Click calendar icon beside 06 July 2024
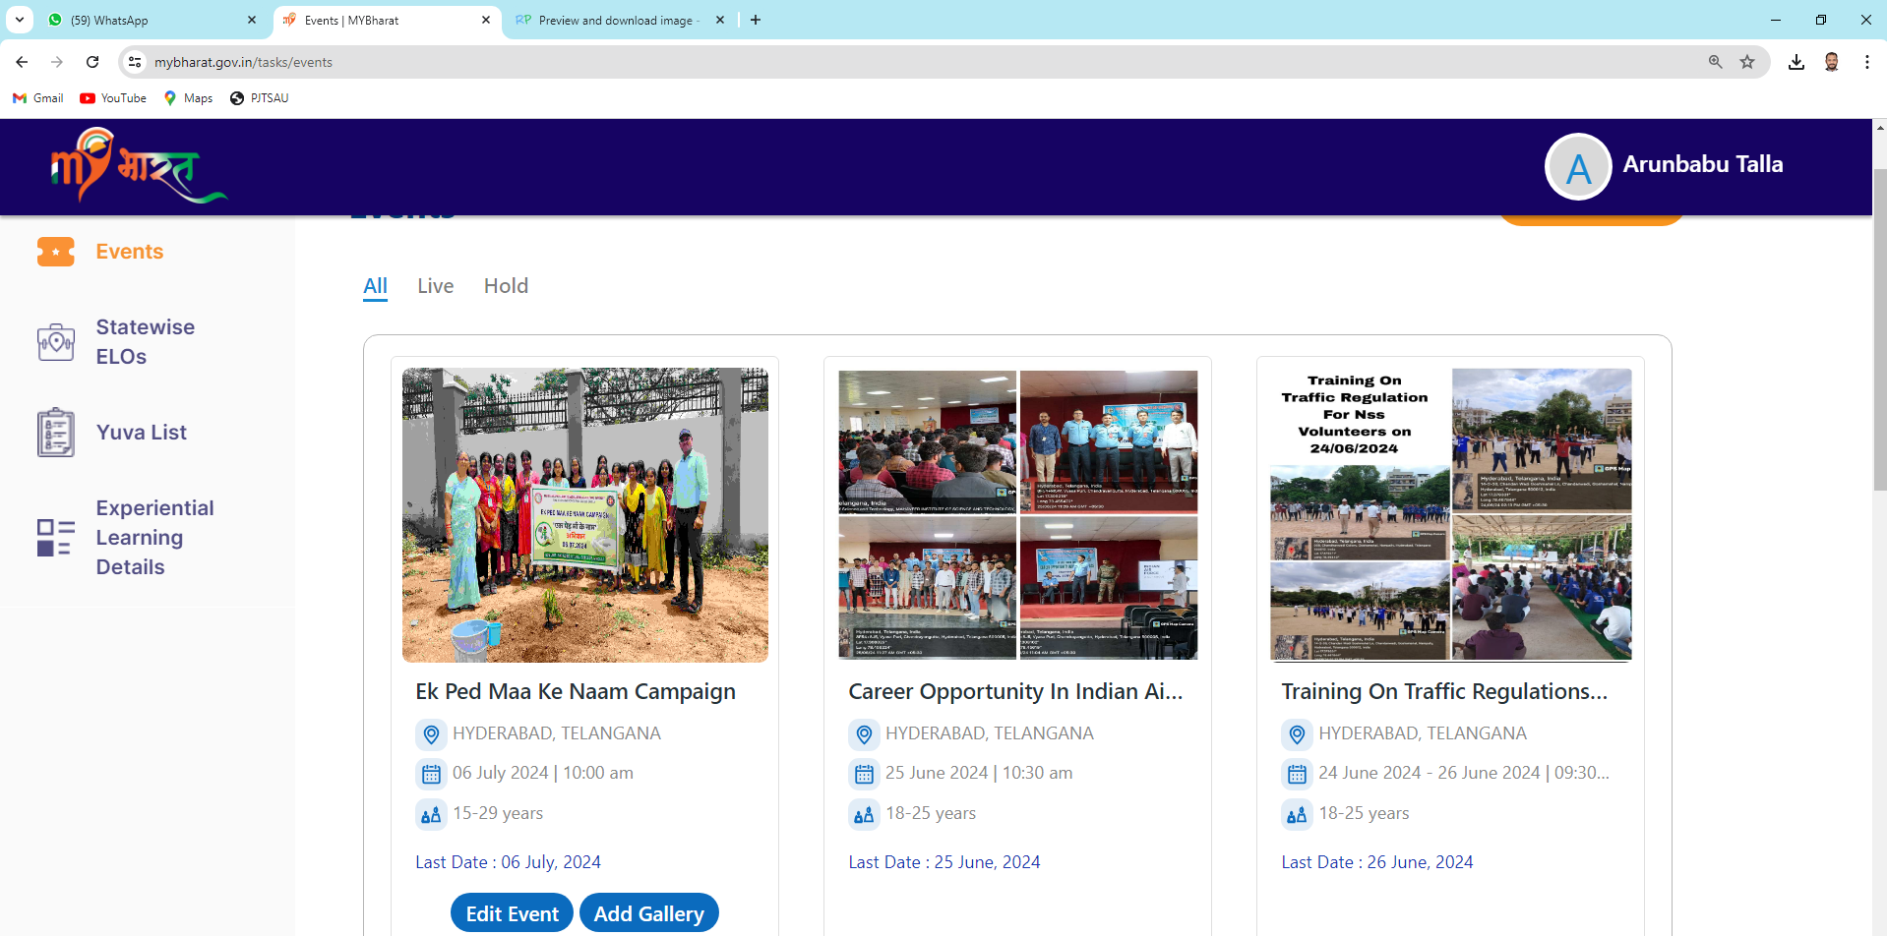1887x936 pixels. pyautogui.click(x=431, y=774)
